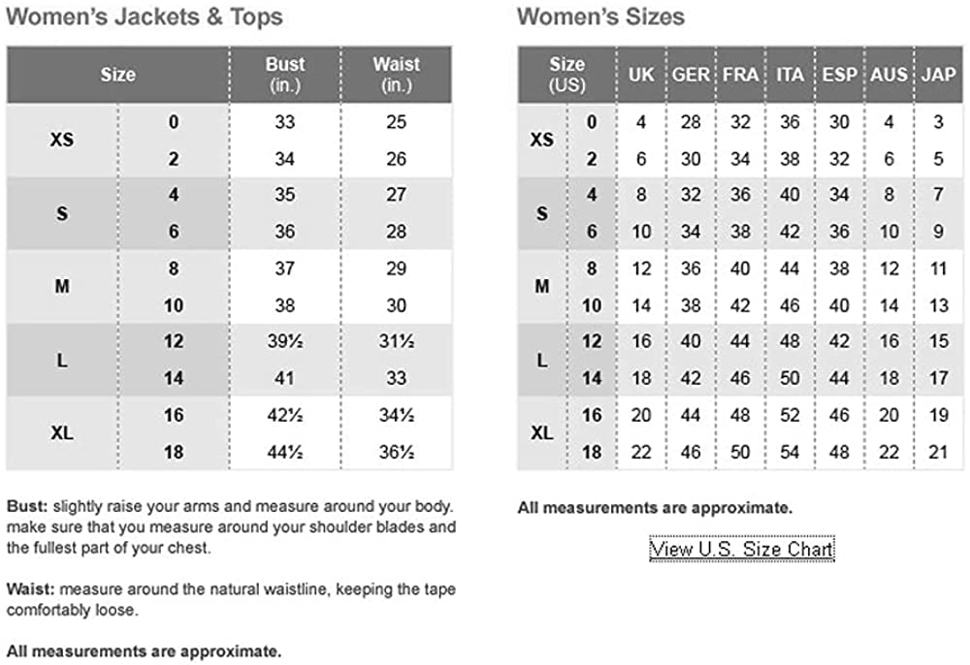The image size is (970, 665).
Task: Click the bold Waist: measuring instructions label
Action: (x=29, y=588)
